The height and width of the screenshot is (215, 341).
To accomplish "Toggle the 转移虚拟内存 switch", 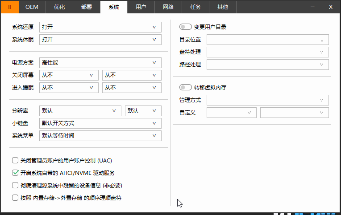I will click(x=185, y=87).
